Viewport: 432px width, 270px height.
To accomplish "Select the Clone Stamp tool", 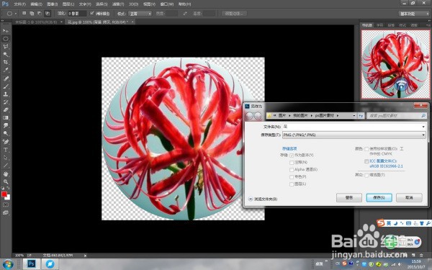I will pos(6,94).
